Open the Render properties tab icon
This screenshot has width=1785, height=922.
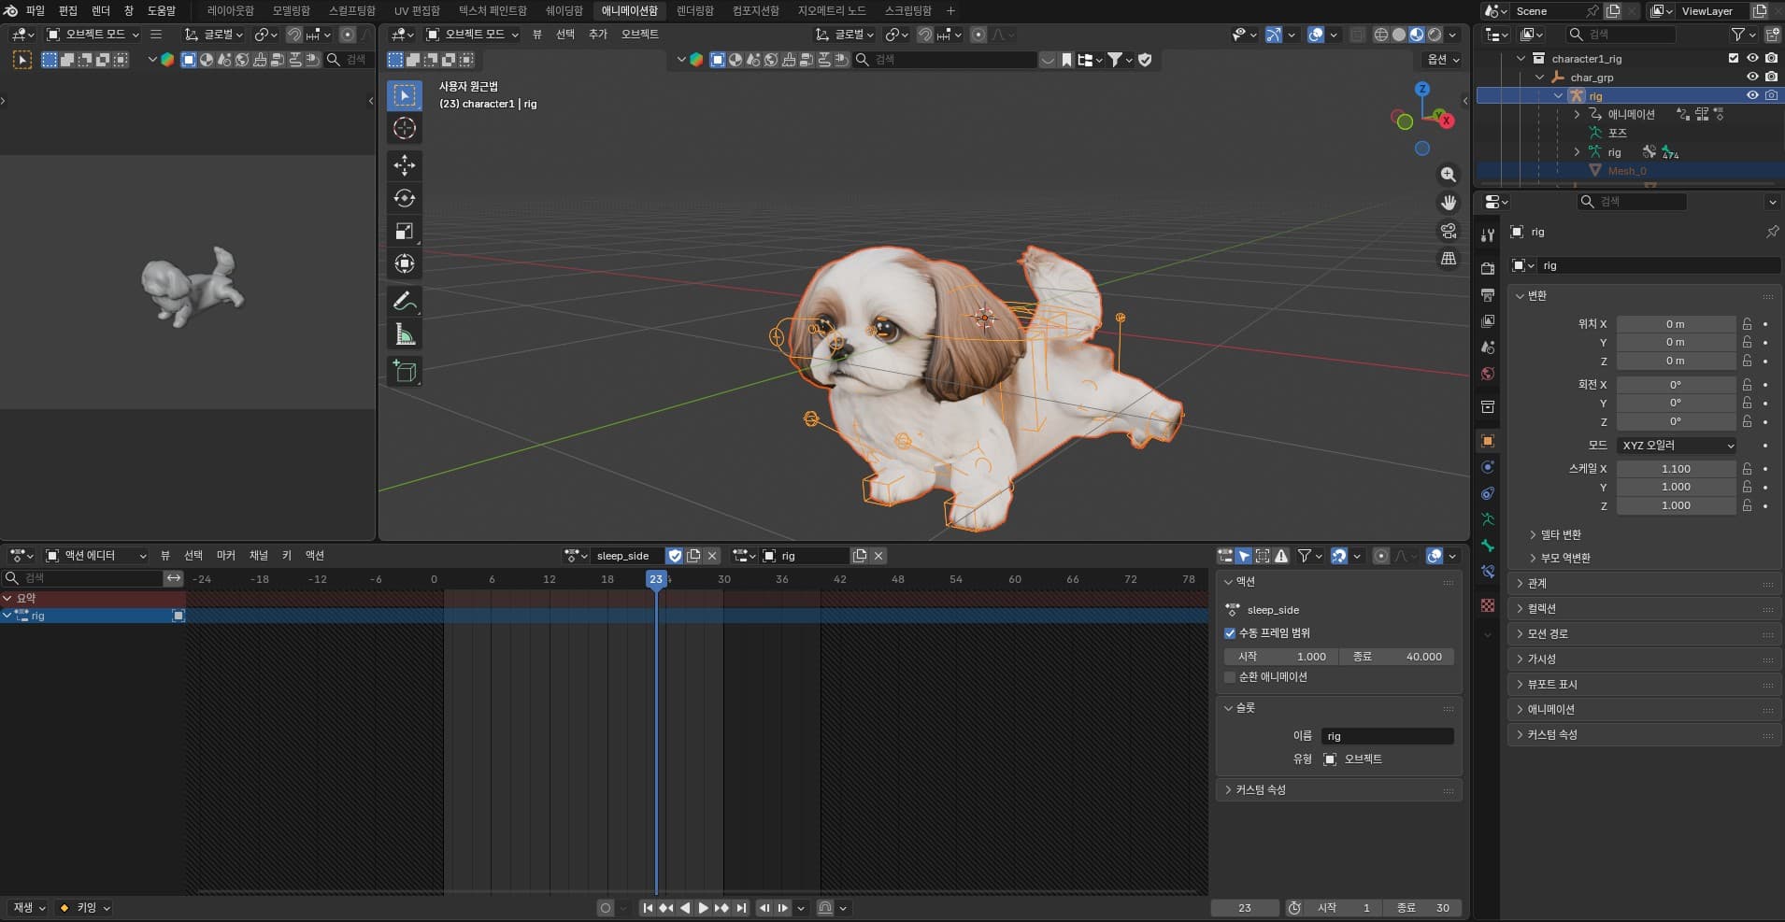1488,269
